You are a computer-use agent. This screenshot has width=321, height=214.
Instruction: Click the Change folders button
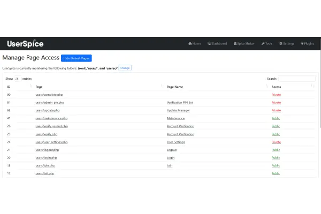point(125,68)
